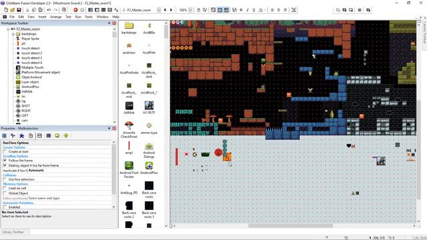Open the frame selector dropdown
Viewport: 427px width, 240px height.
(x=159, y=10)
